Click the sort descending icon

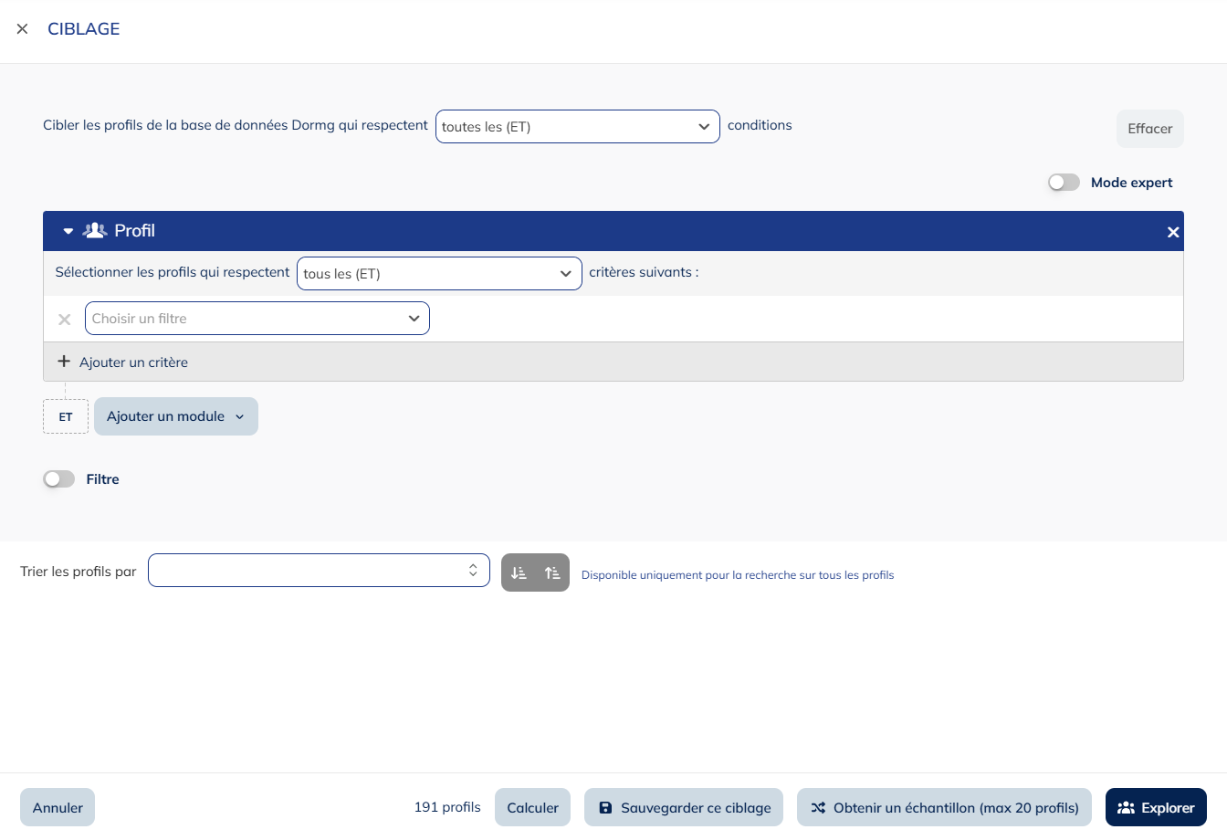tap(519, 572)
